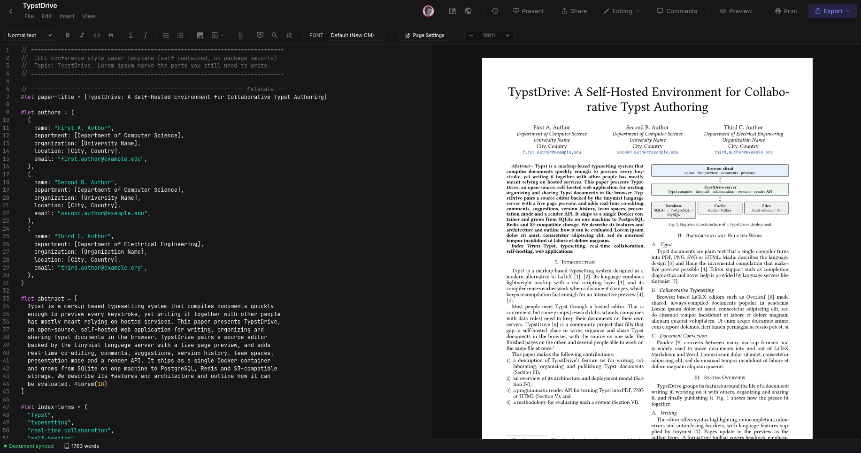Start Present mode
Screen dimensions: 861x453
click(528, 11)
